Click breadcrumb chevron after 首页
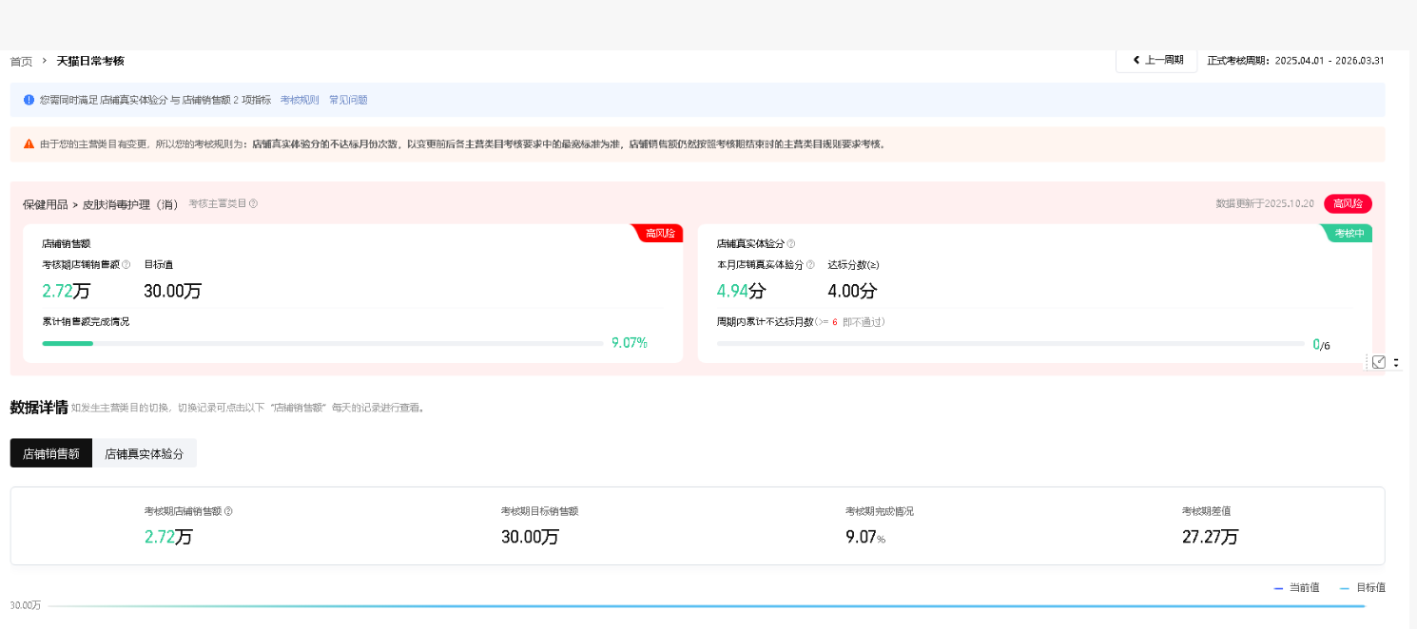The width and height of the screenshot is (1417, 629). pyautogui.click(x=45, y=61)
